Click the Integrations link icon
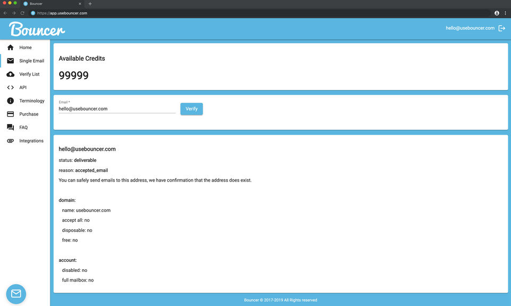This screenshot has width=511, height=306. pyautogui.click(x=11, y=141)
